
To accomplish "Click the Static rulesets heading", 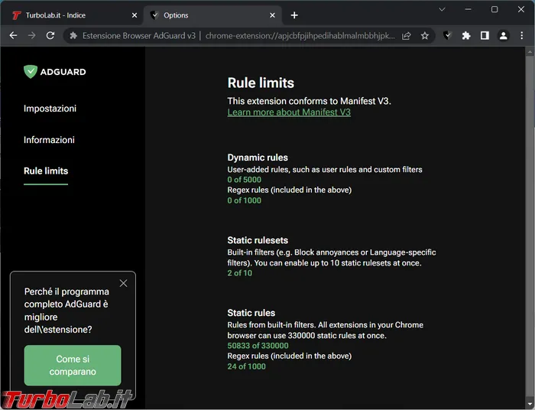I will [x=258, y=240].
